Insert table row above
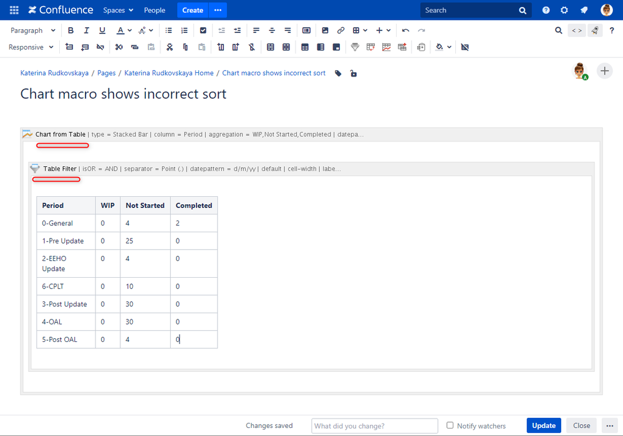Screen dimensions: 623x436 coord(69,47)
